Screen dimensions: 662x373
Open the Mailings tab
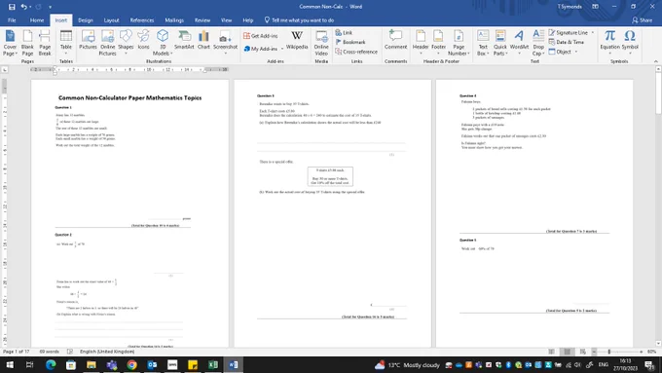click(x=174, y=20)
